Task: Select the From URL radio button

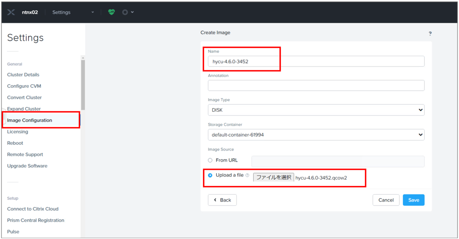Action: (x=210, y=160)
